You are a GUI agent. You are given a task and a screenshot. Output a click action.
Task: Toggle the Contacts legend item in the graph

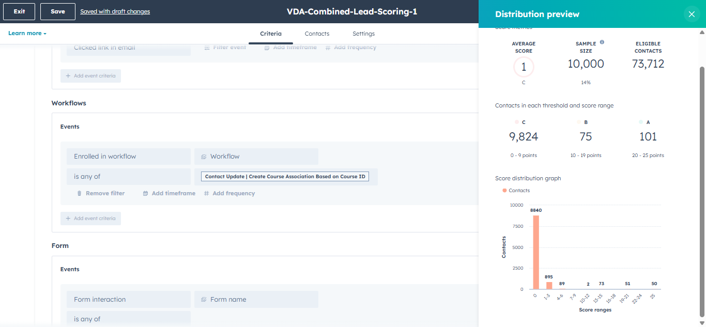516,191
